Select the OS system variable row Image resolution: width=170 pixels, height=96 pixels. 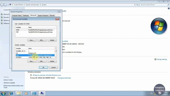pyautogui.click(x=35, y=53)
